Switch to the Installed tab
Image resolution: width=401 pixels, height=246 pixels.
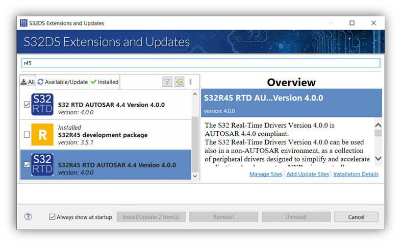105,82
